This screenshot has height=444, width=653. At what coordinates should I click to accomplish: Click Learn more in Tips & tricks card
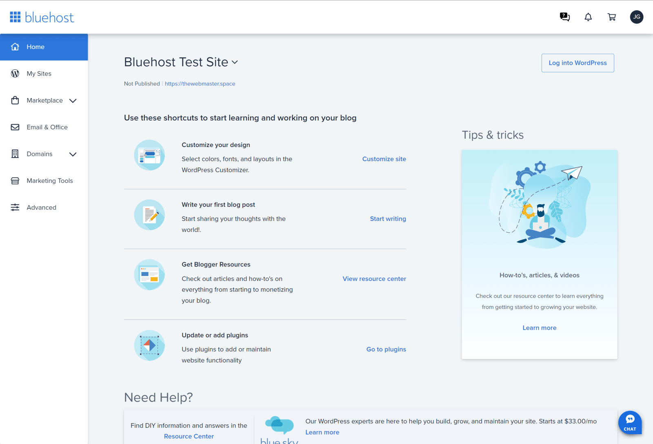pyautogui.click(x=540, y=328)
